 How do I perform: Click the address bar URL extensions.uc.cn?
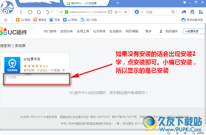point(88,12)
